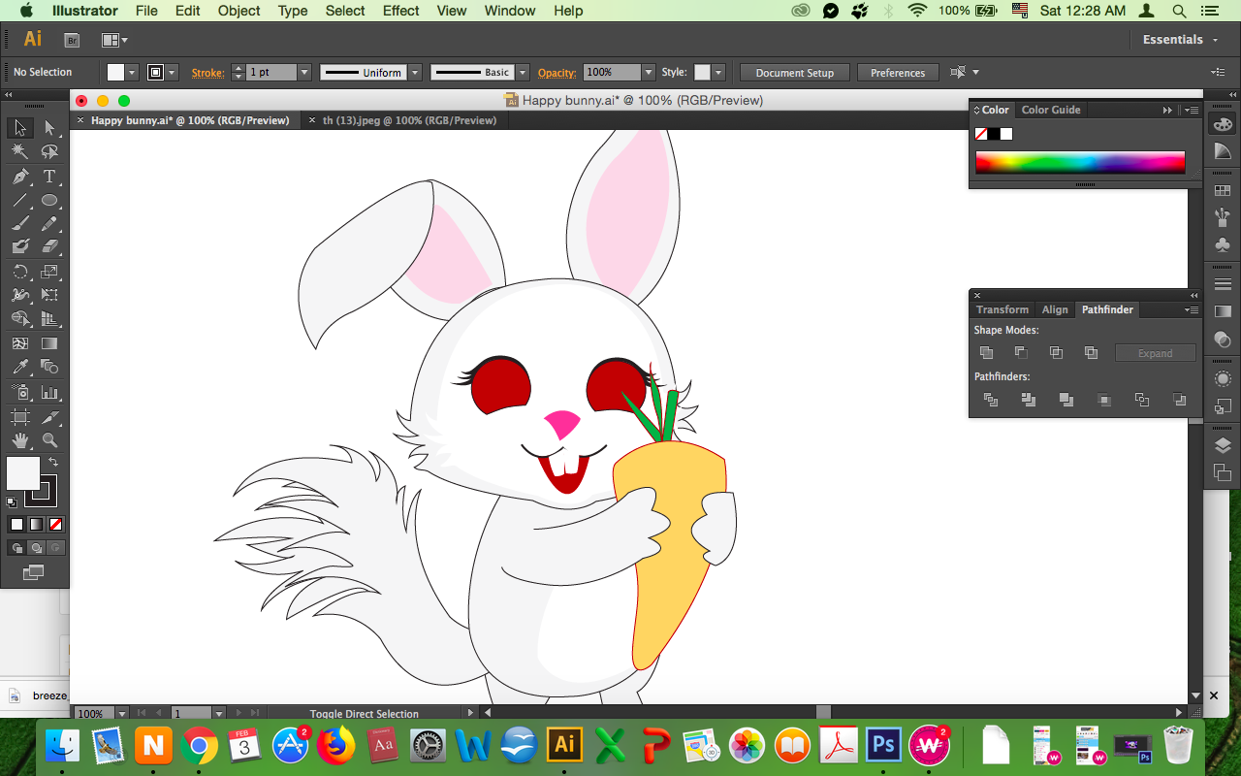Open the Stroke panel link in control bar
Image resolution: width=1241 pixels, height=776 pixels.
tap(208, 73)
